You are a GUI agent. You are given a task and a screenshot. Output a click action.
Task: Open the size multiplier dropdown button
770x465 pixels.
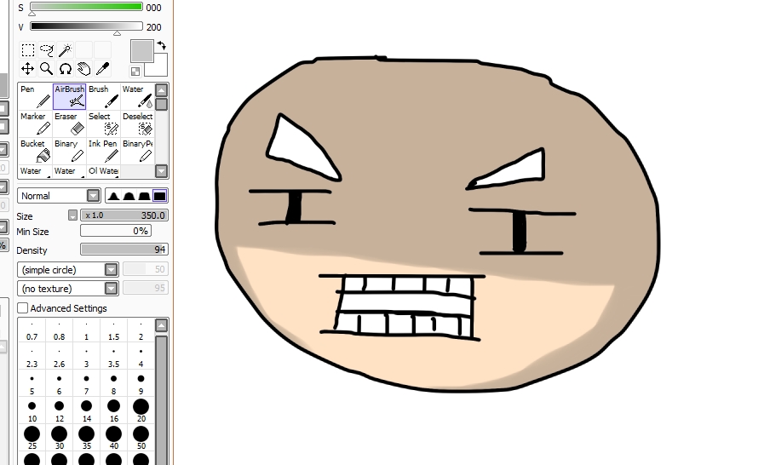(72, 215)
